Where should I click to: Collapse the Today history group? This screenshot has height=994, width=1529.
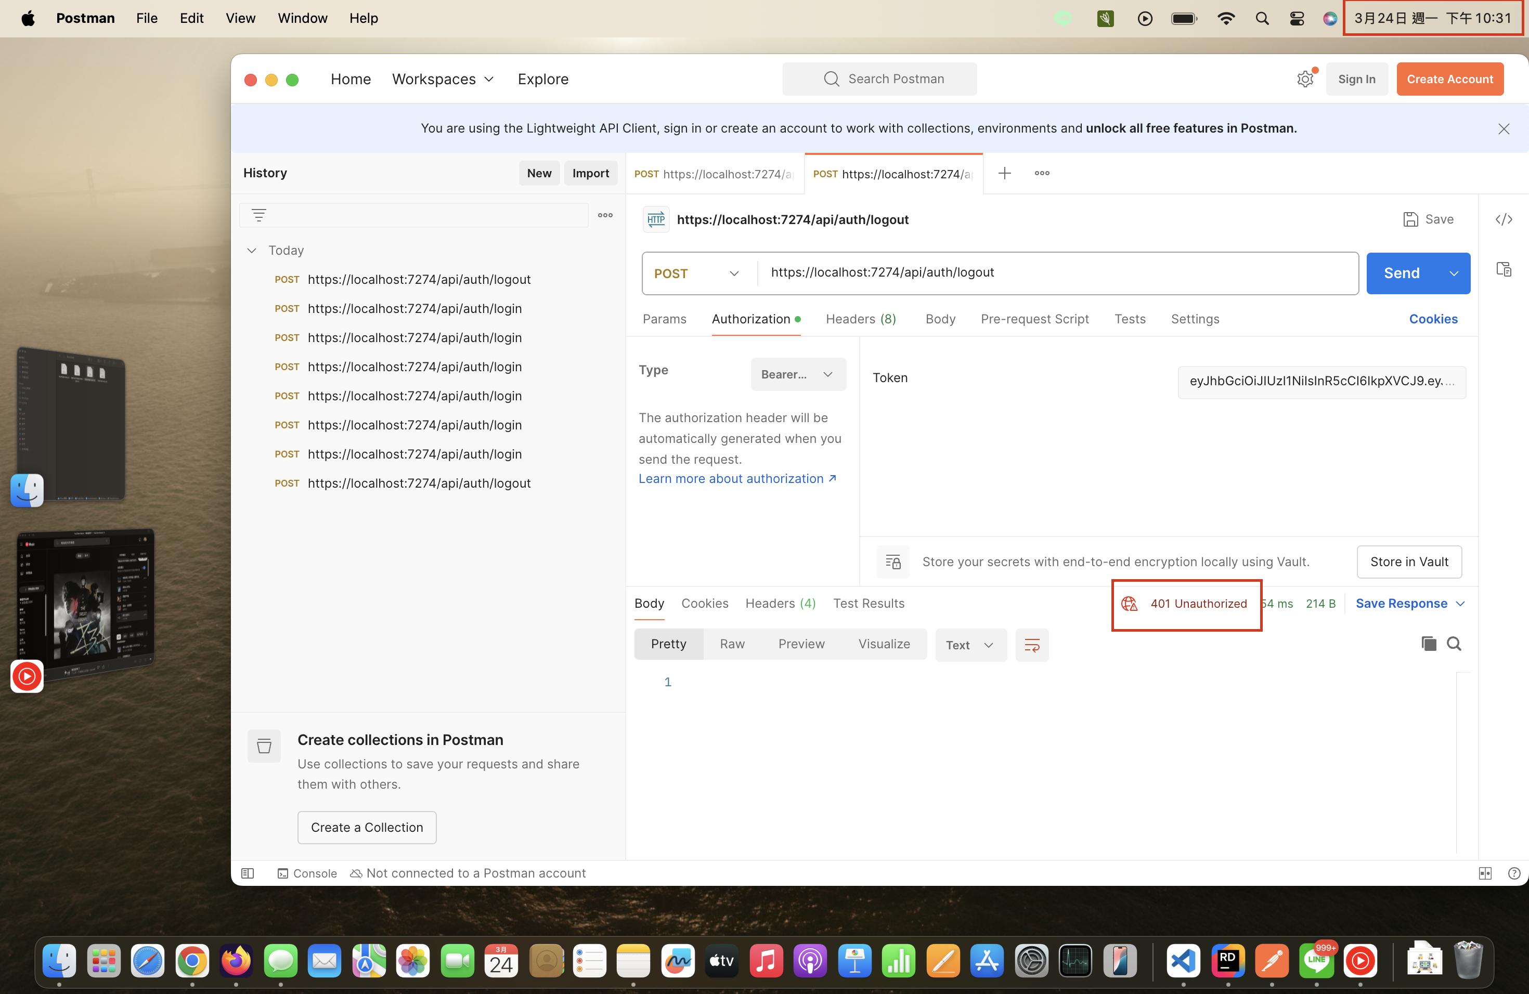point(252,251)
